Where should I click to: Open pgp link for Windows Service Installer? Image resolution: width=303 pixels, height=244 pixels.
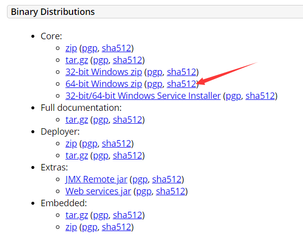(233, 96)
